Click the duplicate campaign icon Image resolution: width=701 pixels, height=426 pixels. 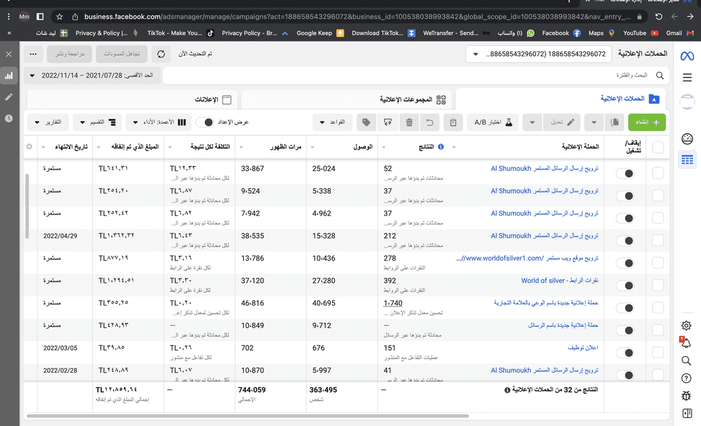point(615,122)
